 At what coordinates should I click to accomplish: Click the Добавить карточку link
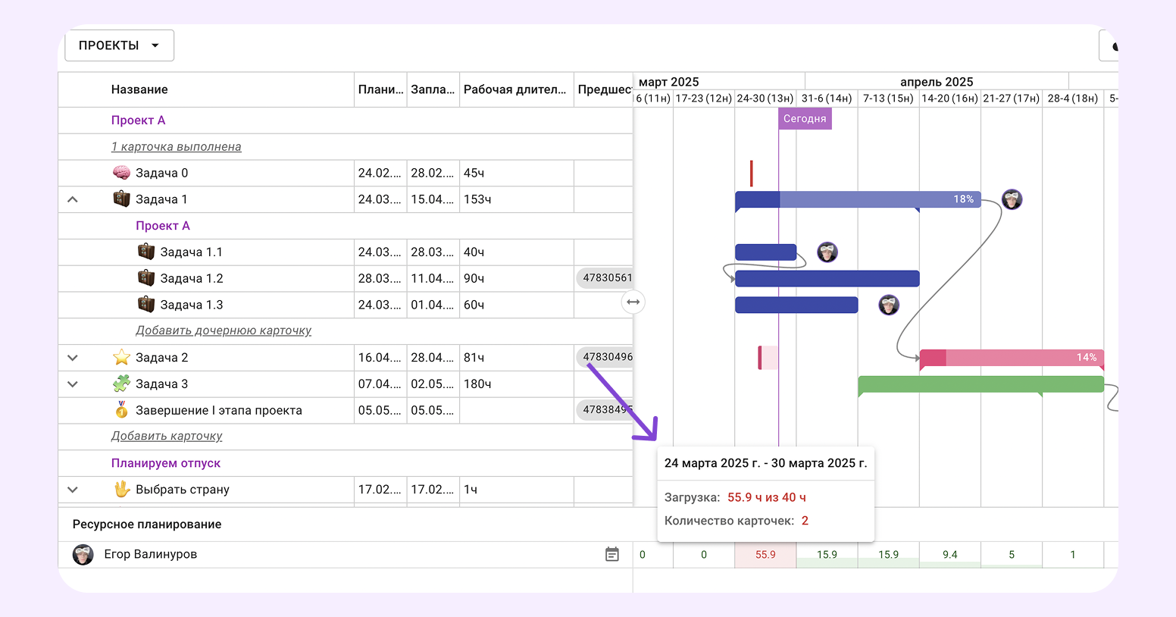coord(167,436)
